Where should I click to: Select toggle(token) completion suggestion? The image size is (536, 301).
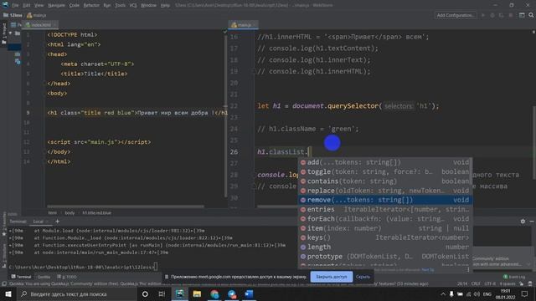(385, 171)
